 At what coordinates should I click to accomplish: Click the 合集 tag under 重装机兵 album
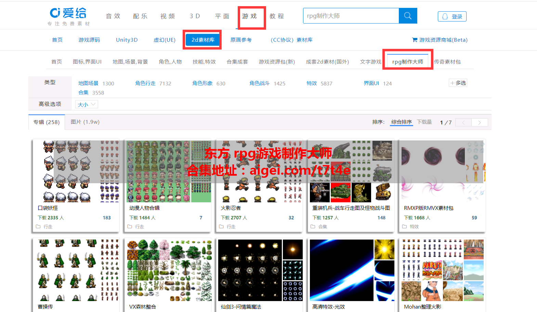[323, 227]
